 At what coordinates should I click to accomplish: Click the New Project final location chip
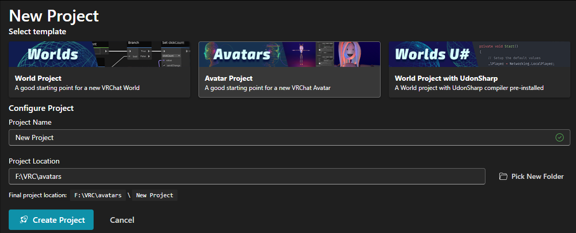tap(154, 195)
